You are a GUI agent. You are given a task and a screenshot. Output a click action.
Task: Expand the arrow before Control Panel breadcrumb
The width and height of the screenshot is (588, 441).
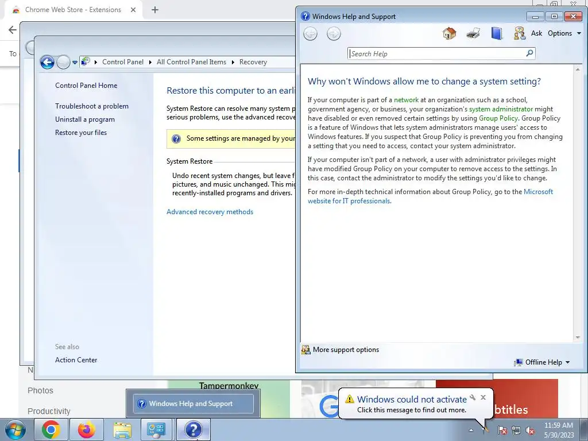[96, 62]
